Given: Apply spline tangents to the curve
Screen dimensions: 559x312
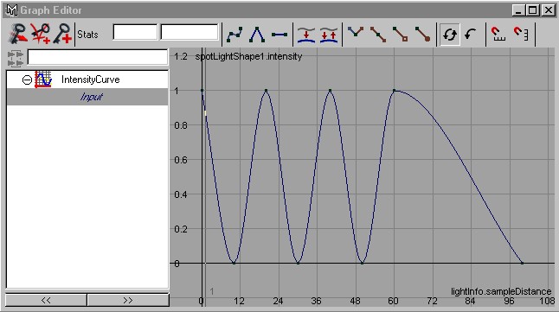Looking at the screenshot, I should pyautogui.click(x=235, y=35).
